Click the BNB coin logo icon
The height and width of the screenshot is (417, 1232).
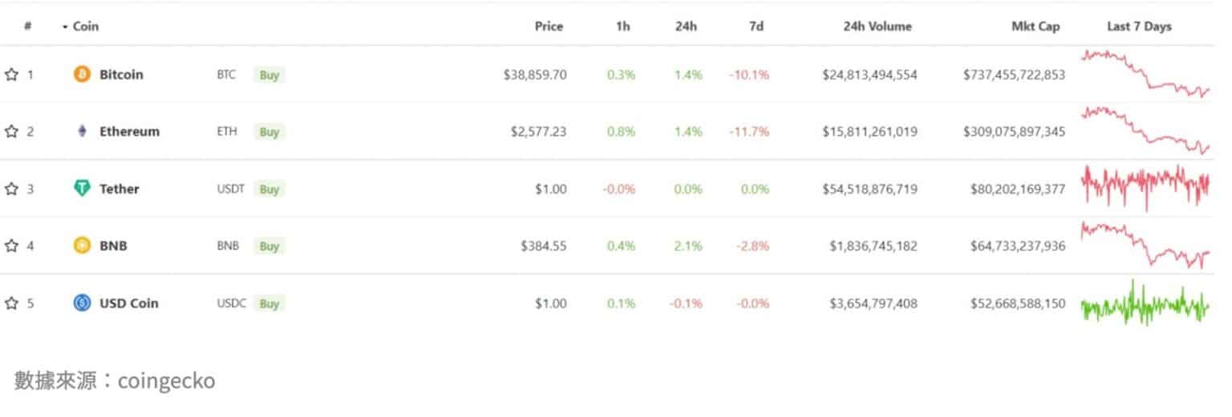(x=82, y=246)
